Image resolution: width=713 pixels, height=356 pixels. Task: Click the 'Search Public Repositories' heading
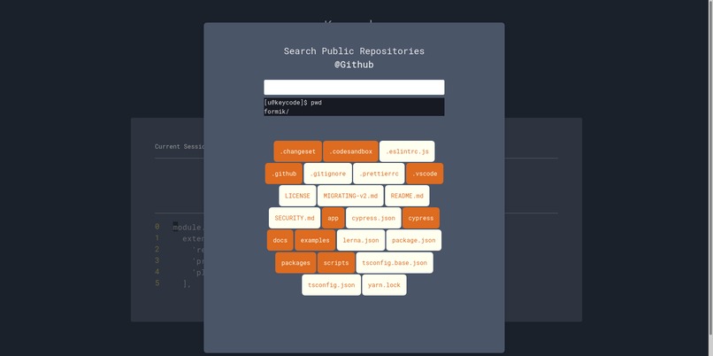pos(354,51)
